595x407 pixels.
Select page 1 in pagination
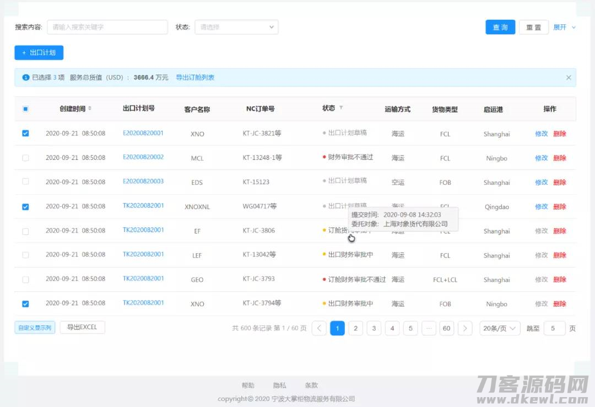337,328
